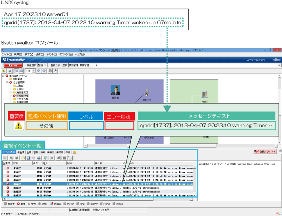Click the print icon in event list toolbar
The height and width of the screenshot is (216, 282).
(39, 157)
